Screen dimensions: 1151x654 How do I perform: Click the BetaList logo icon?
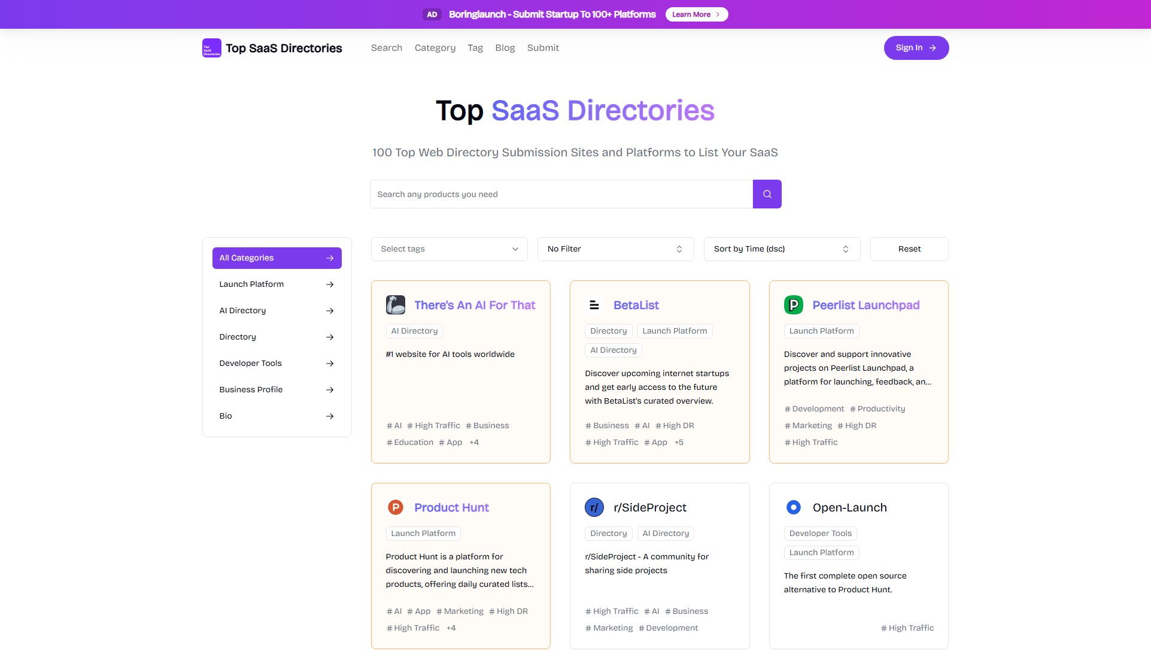[594, 305]
